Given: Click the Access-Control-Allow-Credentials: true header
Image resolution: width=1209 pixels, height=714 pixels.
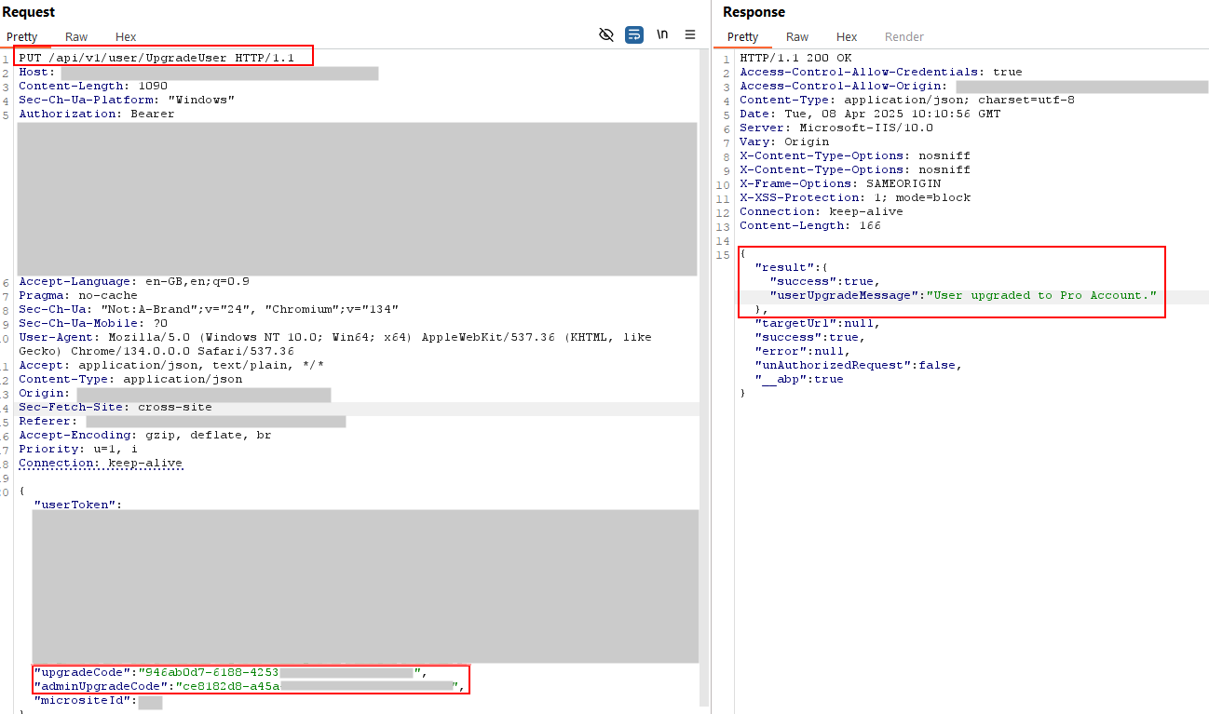Looking at the screenshot, I should pos(881,72).
